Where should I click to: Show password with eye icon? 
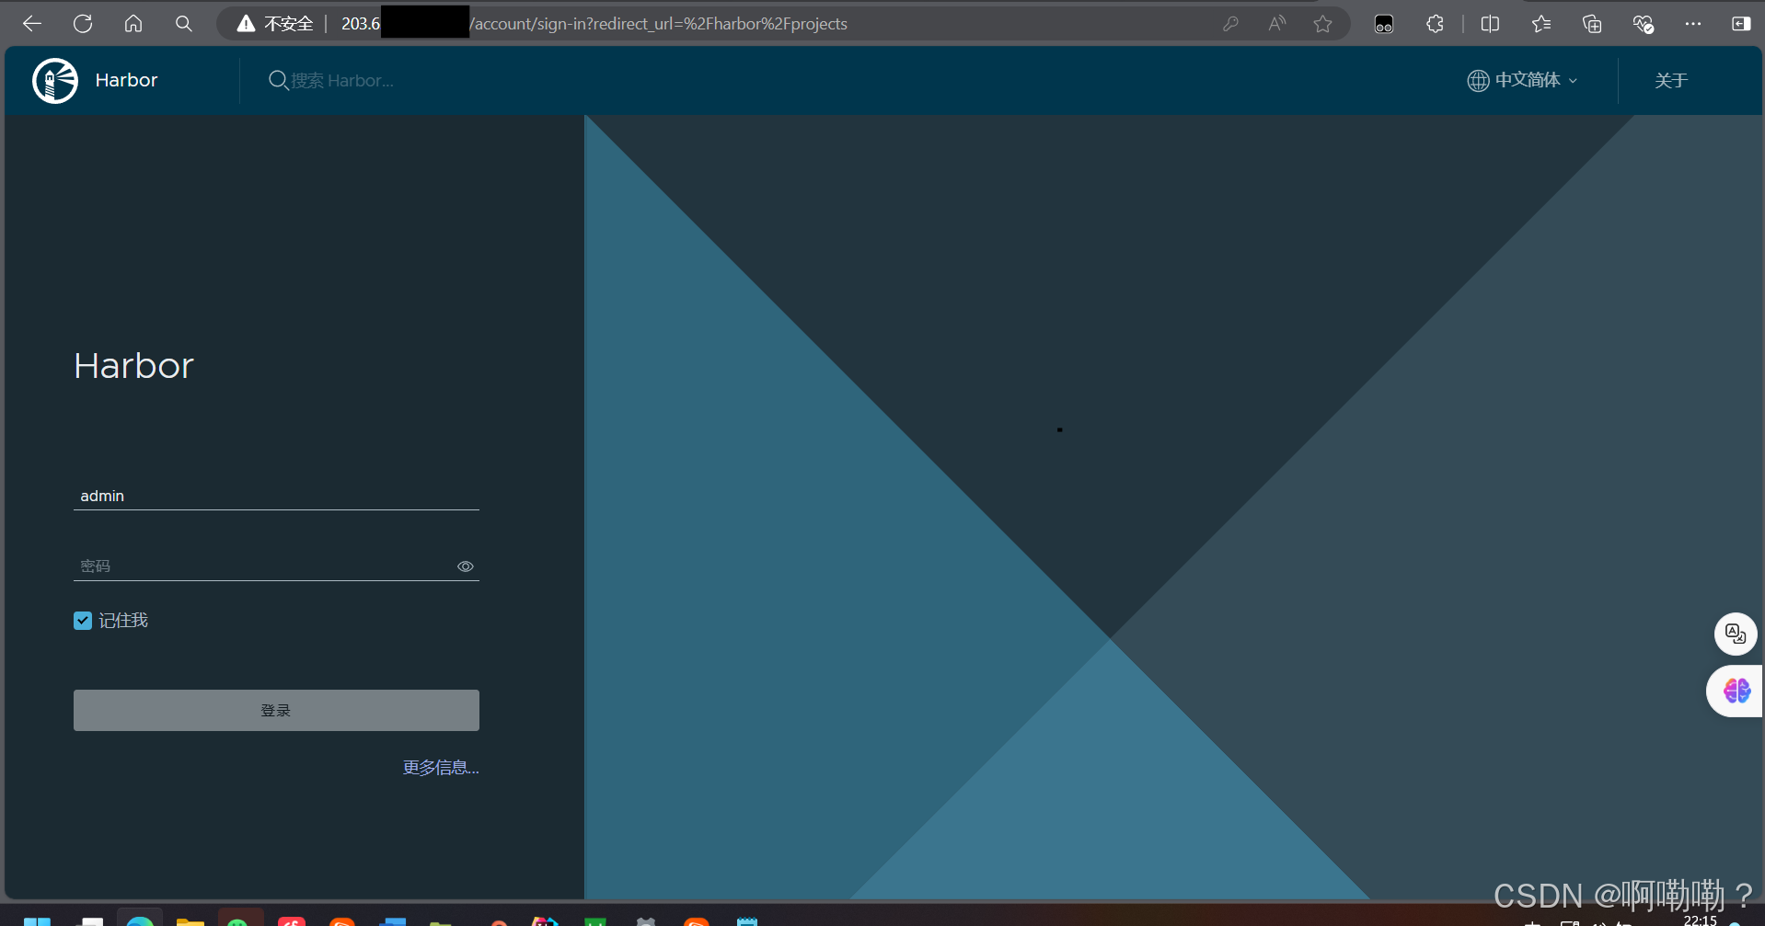point(466,566)
